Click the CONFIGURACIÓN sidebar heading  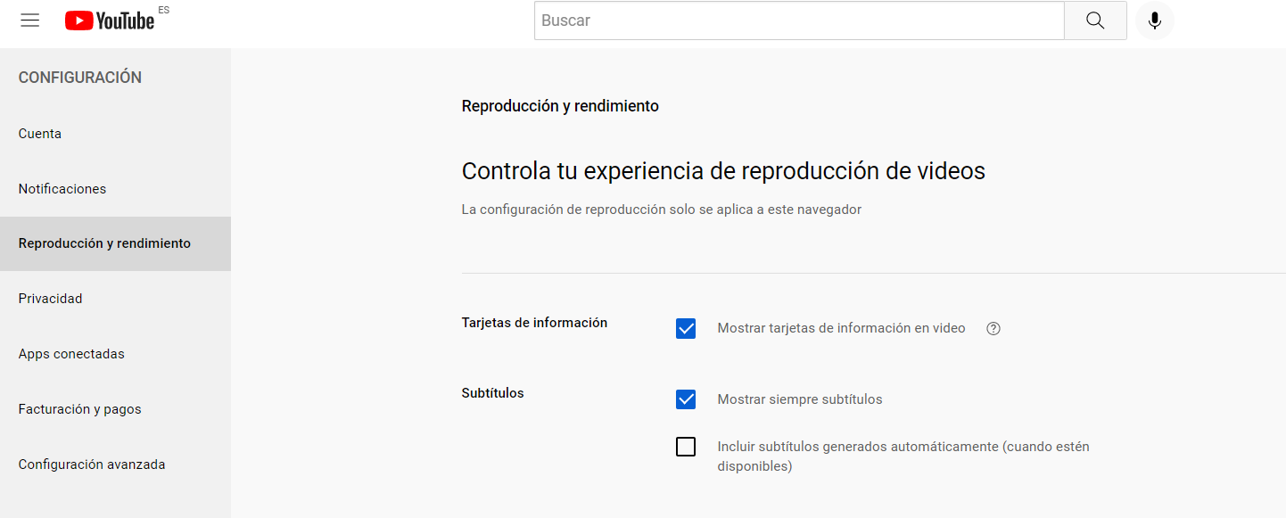pyautogui.click(x=80, y=78)
